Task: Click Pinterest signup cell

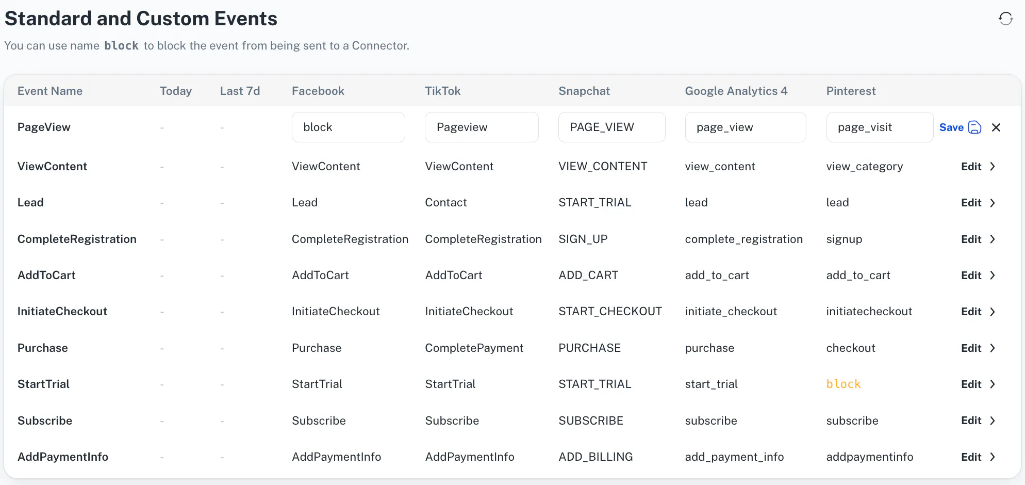Action: [844, 239]
